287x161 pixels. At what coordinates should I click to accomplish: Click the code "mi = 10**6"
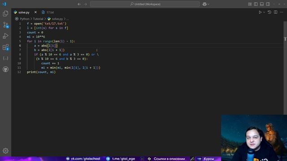coord(36,37)
